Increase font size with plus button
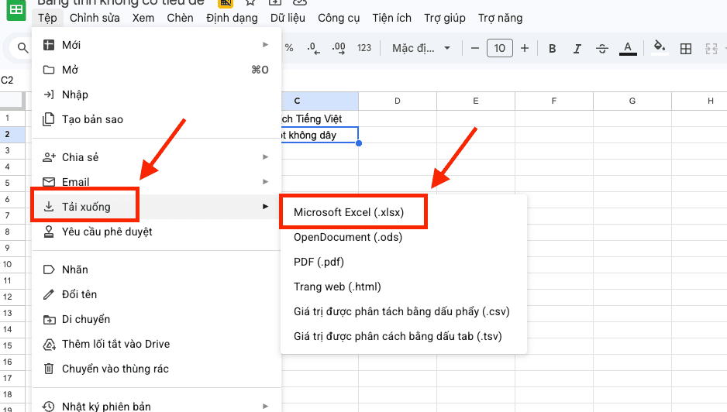The width and height of the screenshot is (727, 412). tap(525, 48)
